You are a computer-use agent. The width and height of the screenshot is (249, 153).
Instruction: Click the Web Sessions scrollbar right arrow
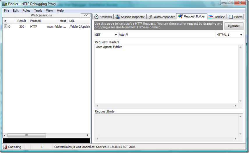[x=87, y=135]
